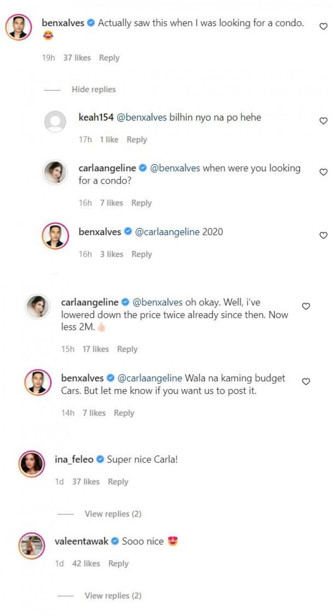Like benxalves' '2020' reply heart

(323, 235)
